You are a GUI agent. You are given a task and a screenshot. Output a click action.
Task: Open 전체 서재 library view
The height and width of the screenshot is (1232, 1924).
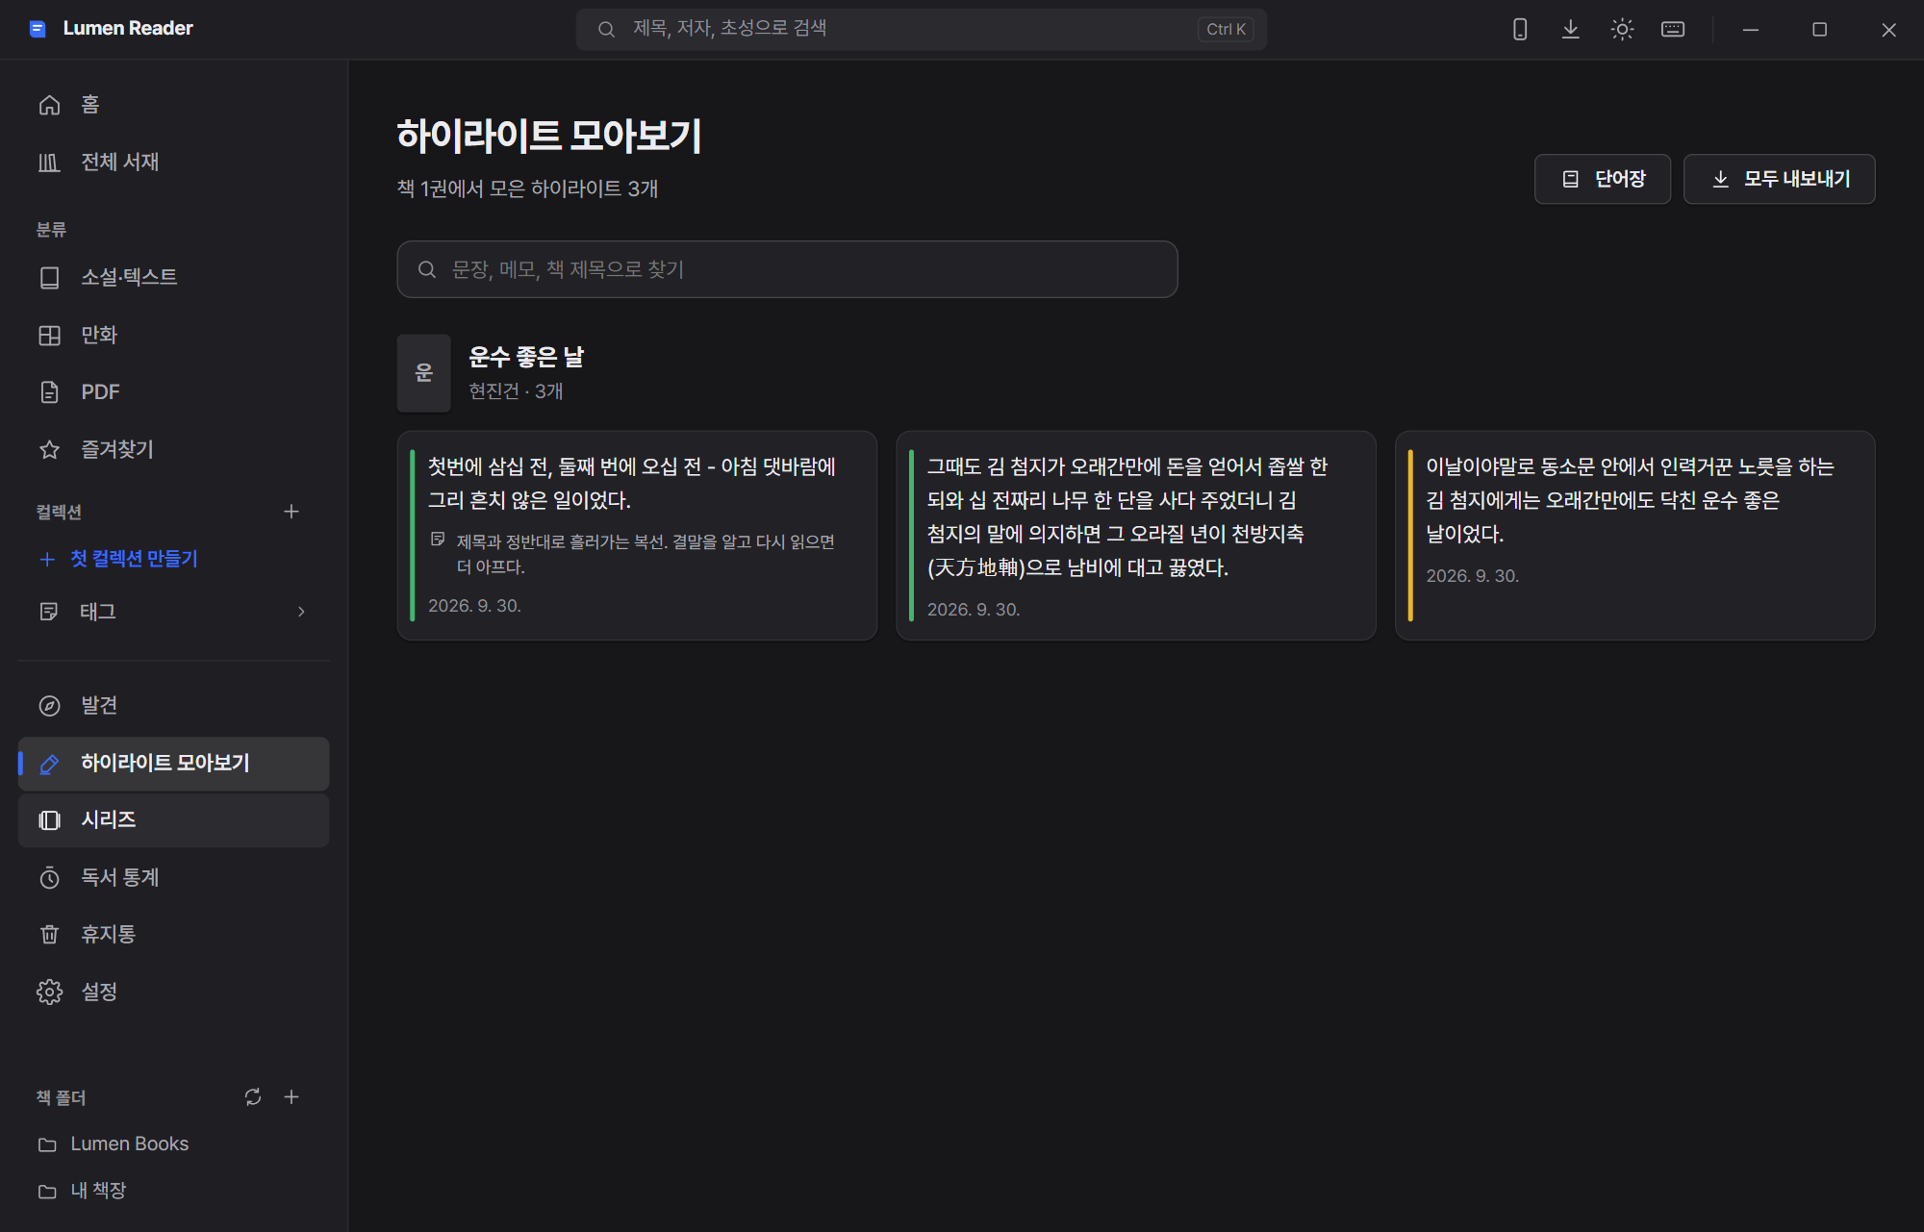(x=173, y=163)
